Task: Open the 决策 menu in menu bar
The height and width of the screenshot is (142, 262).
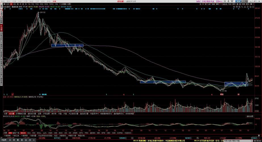Action: [54, 1]
